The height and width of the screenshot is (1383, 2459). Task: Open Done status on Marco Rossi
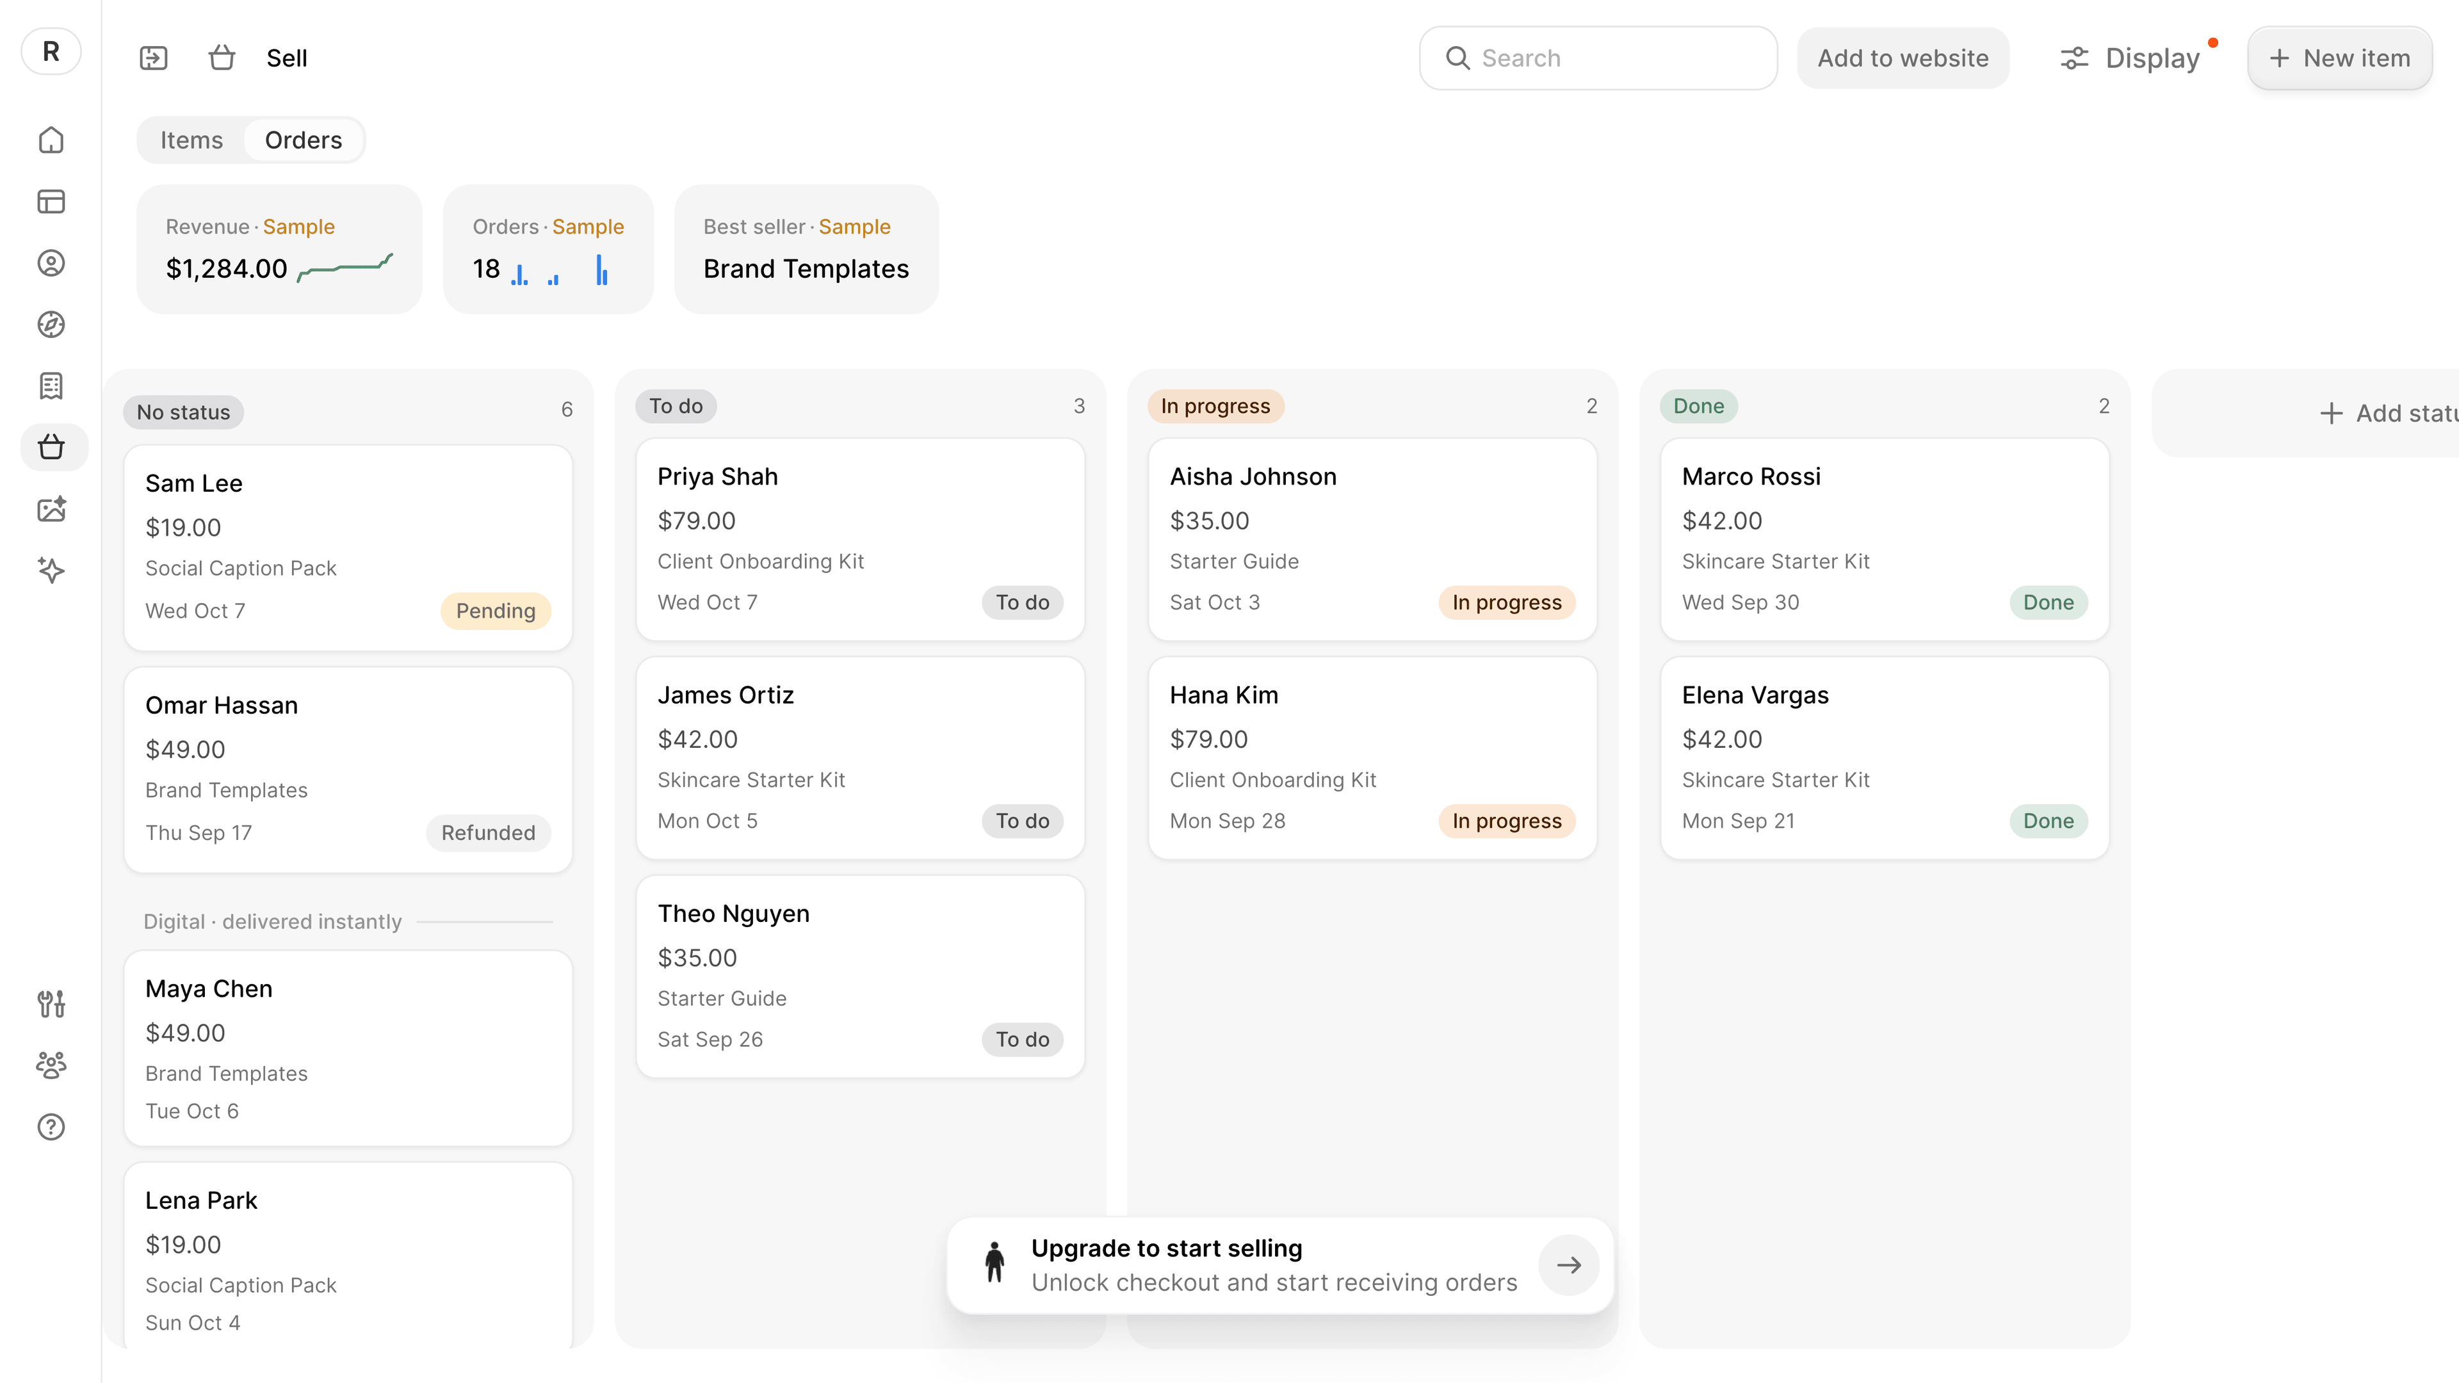point(2049,603)
